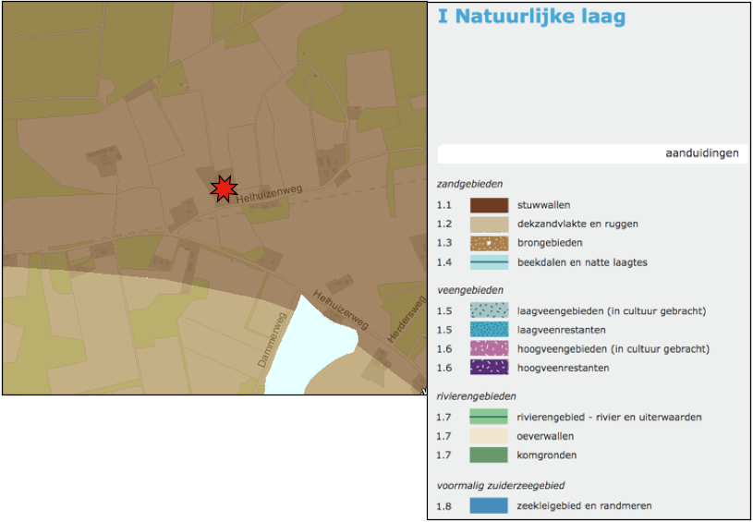This screenshot has height=522, width=753.
Task: Select the laagveenrestanten blue swatch
Action: click(x=489, y=330)
